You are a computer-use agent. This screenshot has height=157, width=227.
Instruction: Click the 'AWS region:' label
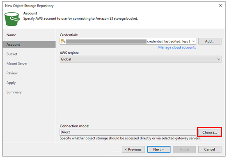pyautogui.click(x=69, y=53)
